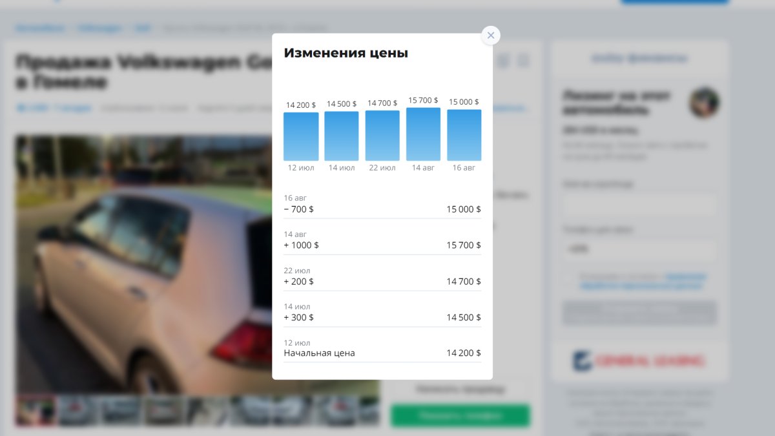
Task: Select the 14 500 $ chart bar
Action: [x=342, y=136]
